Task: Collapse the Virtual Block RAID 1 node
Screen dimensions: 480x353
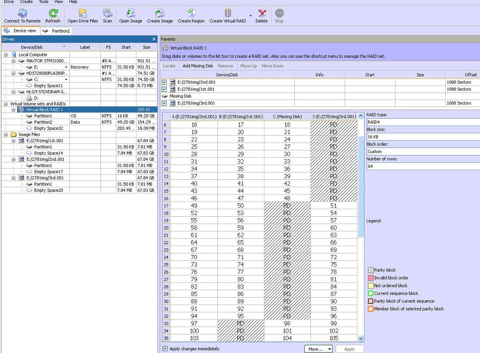Action: tap(14, 110)
